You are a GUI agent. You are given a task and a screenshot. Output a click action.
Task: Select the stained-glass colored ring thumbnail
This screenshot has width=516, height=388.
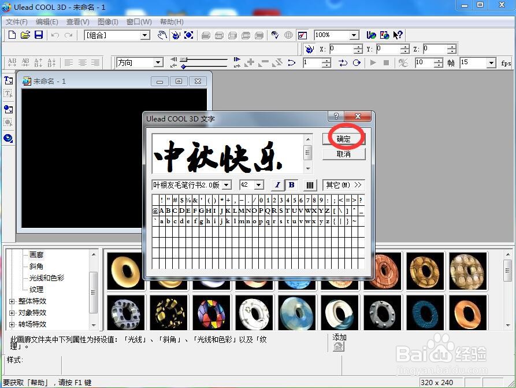211,313
